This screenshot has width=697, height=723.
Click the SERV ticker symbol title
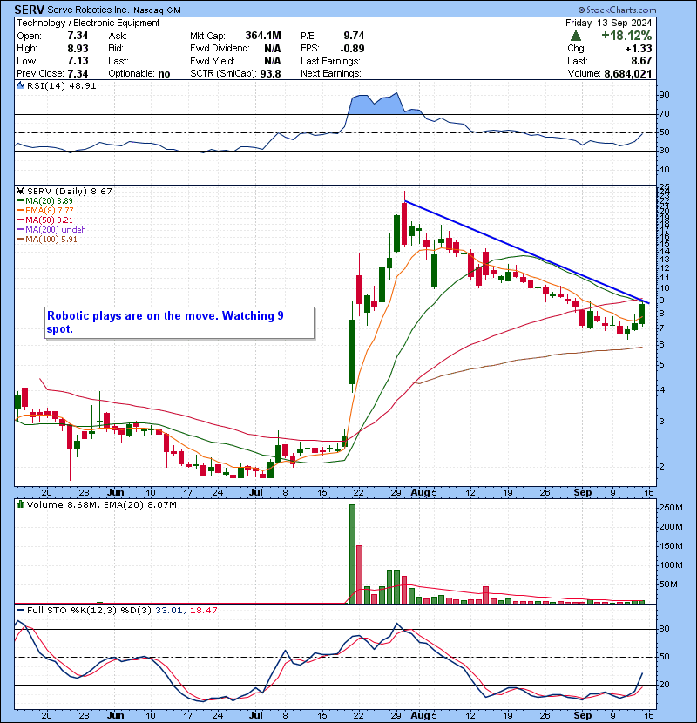tap(30, 10)
